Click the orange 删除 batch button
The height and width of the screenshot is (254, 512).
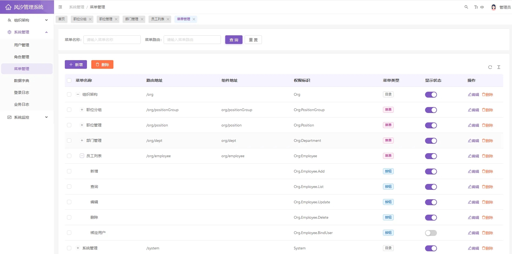(102, 64)
